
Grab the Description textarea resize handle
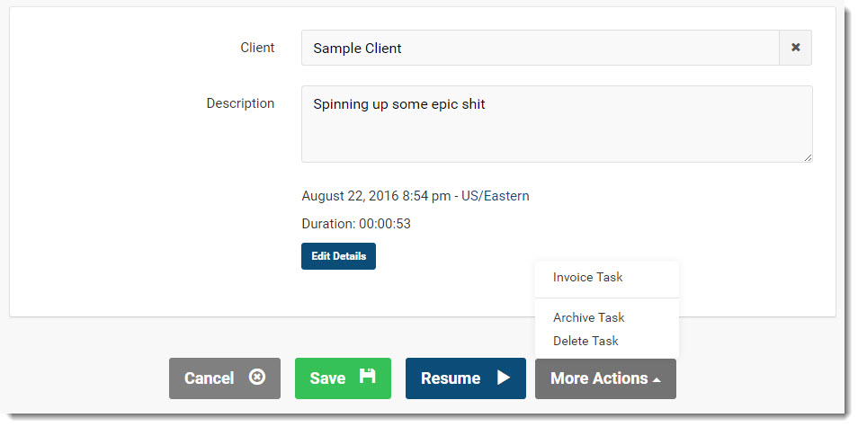(808, 157)
